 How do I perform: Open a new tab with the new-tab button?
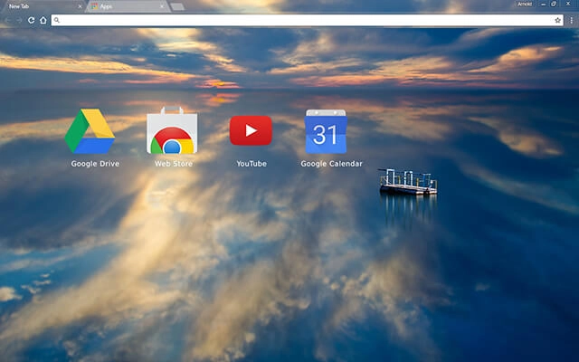[177, 6]
